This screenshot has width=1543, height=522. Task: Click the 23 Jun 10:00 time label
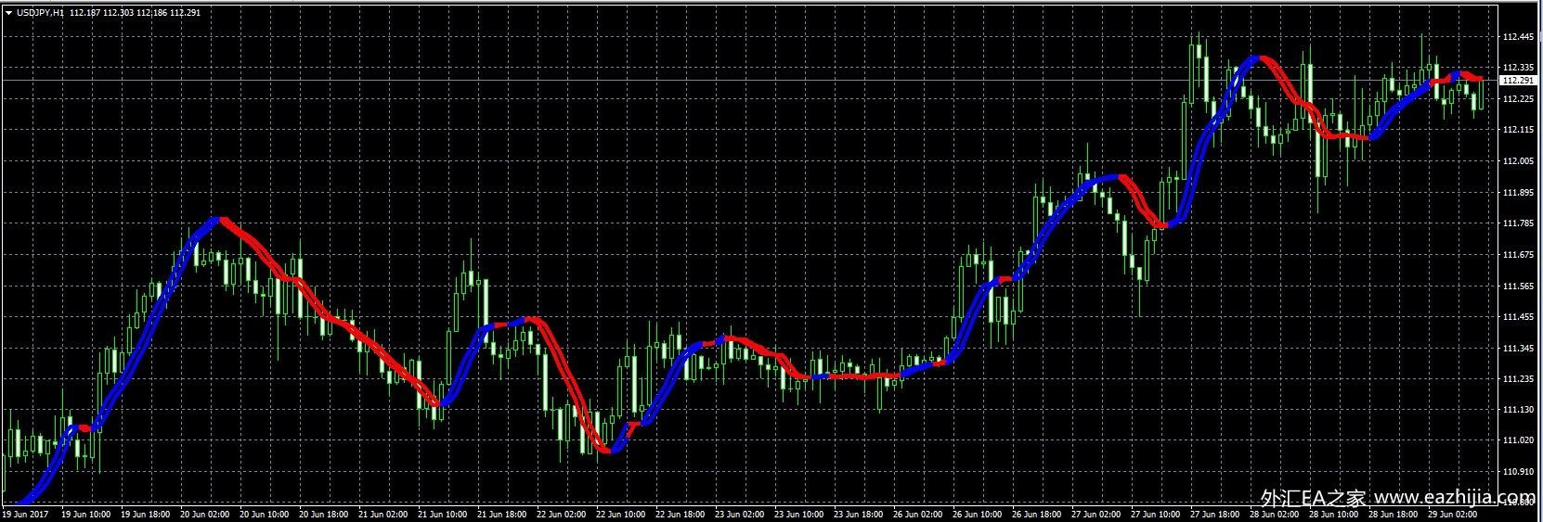pos(799,514)
